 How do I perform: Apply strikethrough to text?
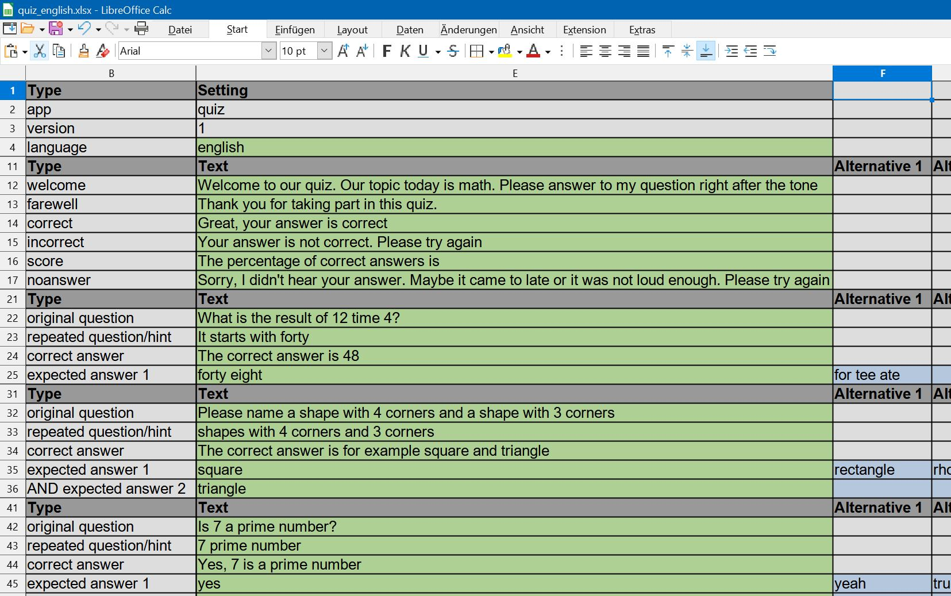pos(453,51)
